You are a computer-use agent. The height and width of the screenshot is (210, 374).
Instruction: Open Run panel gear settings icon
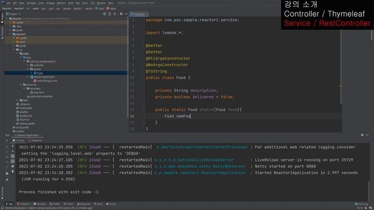point(362,135)
